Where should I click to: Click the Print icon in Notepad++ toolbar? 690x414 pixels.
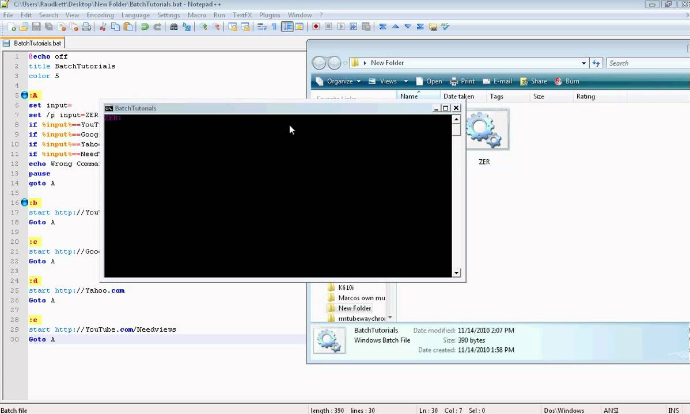86,27
